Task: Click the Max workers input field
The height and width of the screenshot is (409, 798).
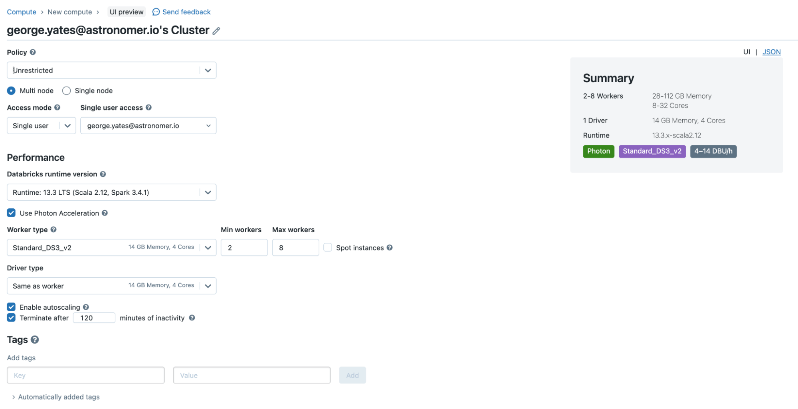Action: click(295, 247)
